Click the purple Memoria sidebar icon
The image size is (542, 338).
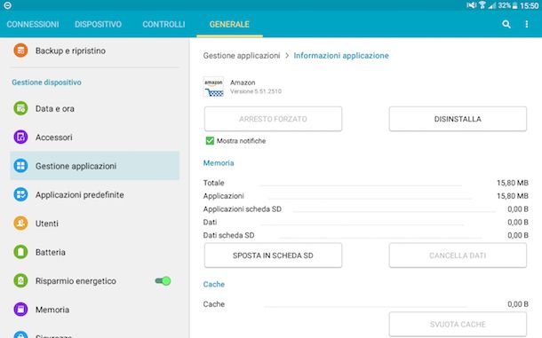pos(20,309)
